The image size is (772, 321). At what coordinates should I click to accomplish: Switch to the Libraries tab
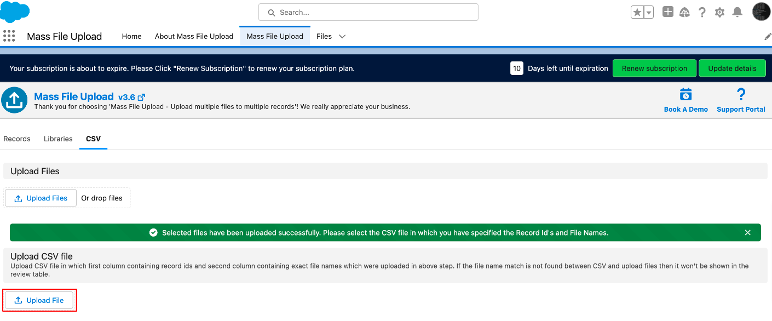(x=58, y=139)
